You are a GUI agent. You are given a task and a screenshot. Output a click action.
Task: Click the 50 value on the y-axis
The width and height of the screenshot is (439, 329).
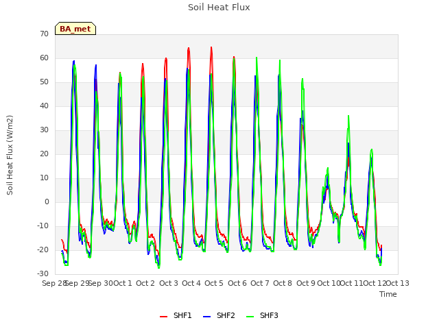(x=44, y=82)
